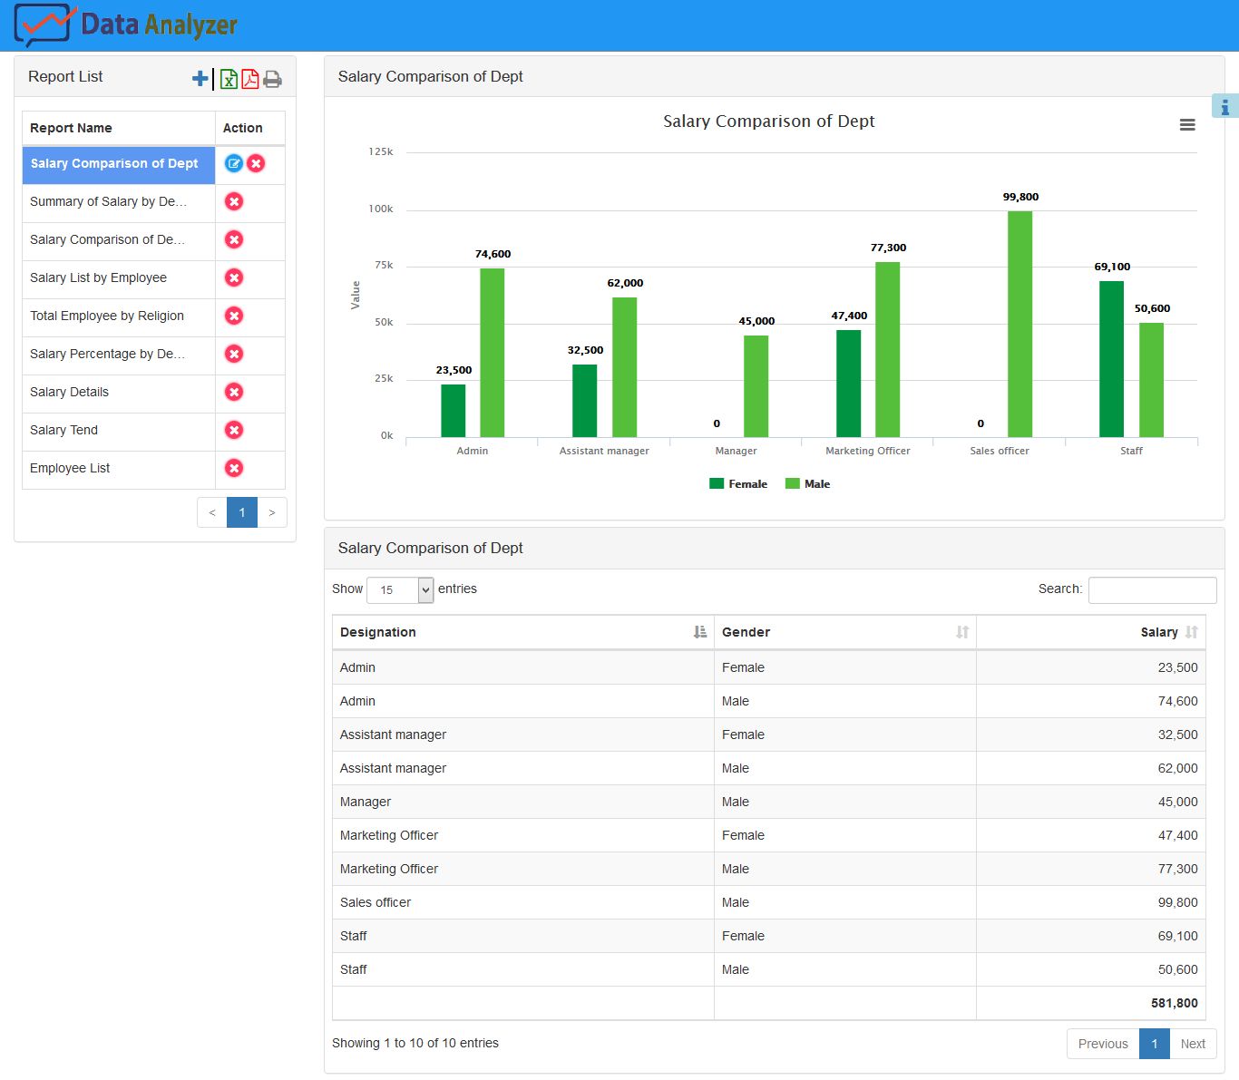1239x1080 pixels.
Task: Export report to Excel icon
Action: click(x=229, y=79)
